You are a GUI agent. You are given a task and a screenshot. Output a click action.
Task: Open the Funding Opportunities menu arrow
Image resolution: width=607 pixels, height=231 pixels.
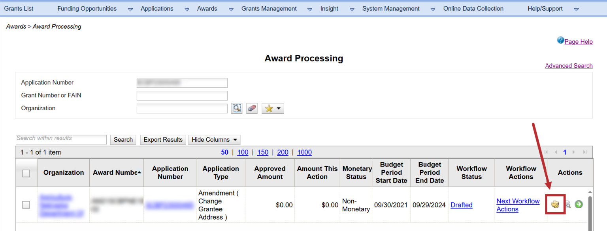click(130, 9)
